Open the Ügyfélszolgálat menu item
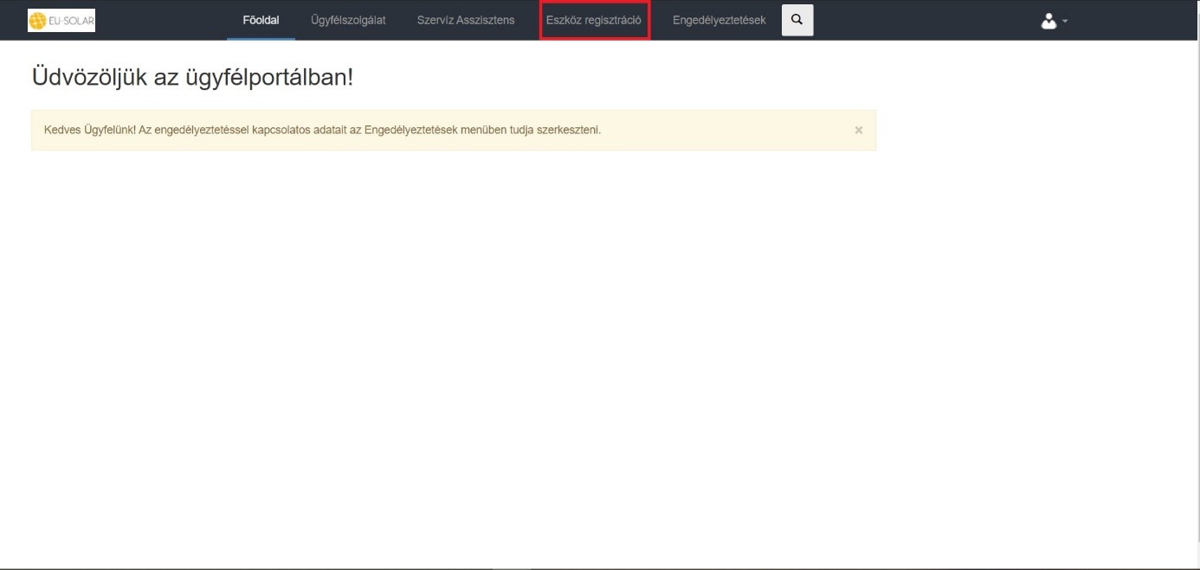 [x=348, y=20]
